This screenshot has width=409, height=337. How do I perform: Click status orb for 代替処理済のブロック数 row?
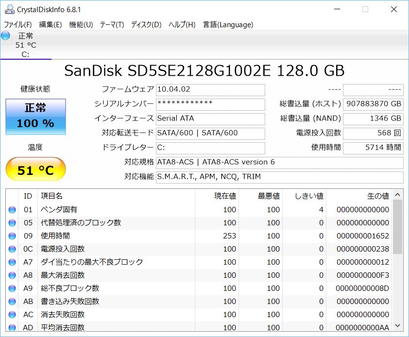[x=12, y=223]
